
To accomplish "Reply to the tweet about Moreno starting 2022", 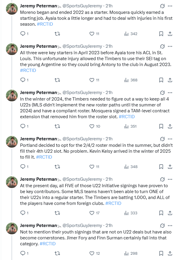I will pyautogui.click(x=23, y=34).
